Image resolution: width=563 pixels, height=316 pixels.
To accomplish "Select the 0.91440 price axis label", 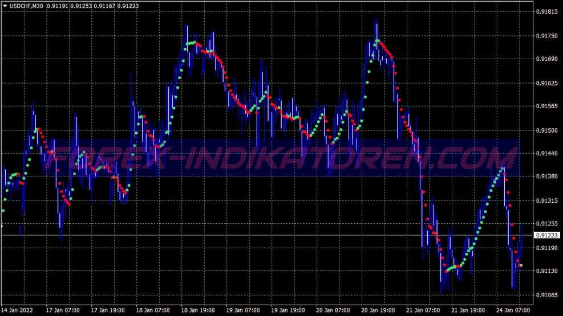I will coord(547,154).
